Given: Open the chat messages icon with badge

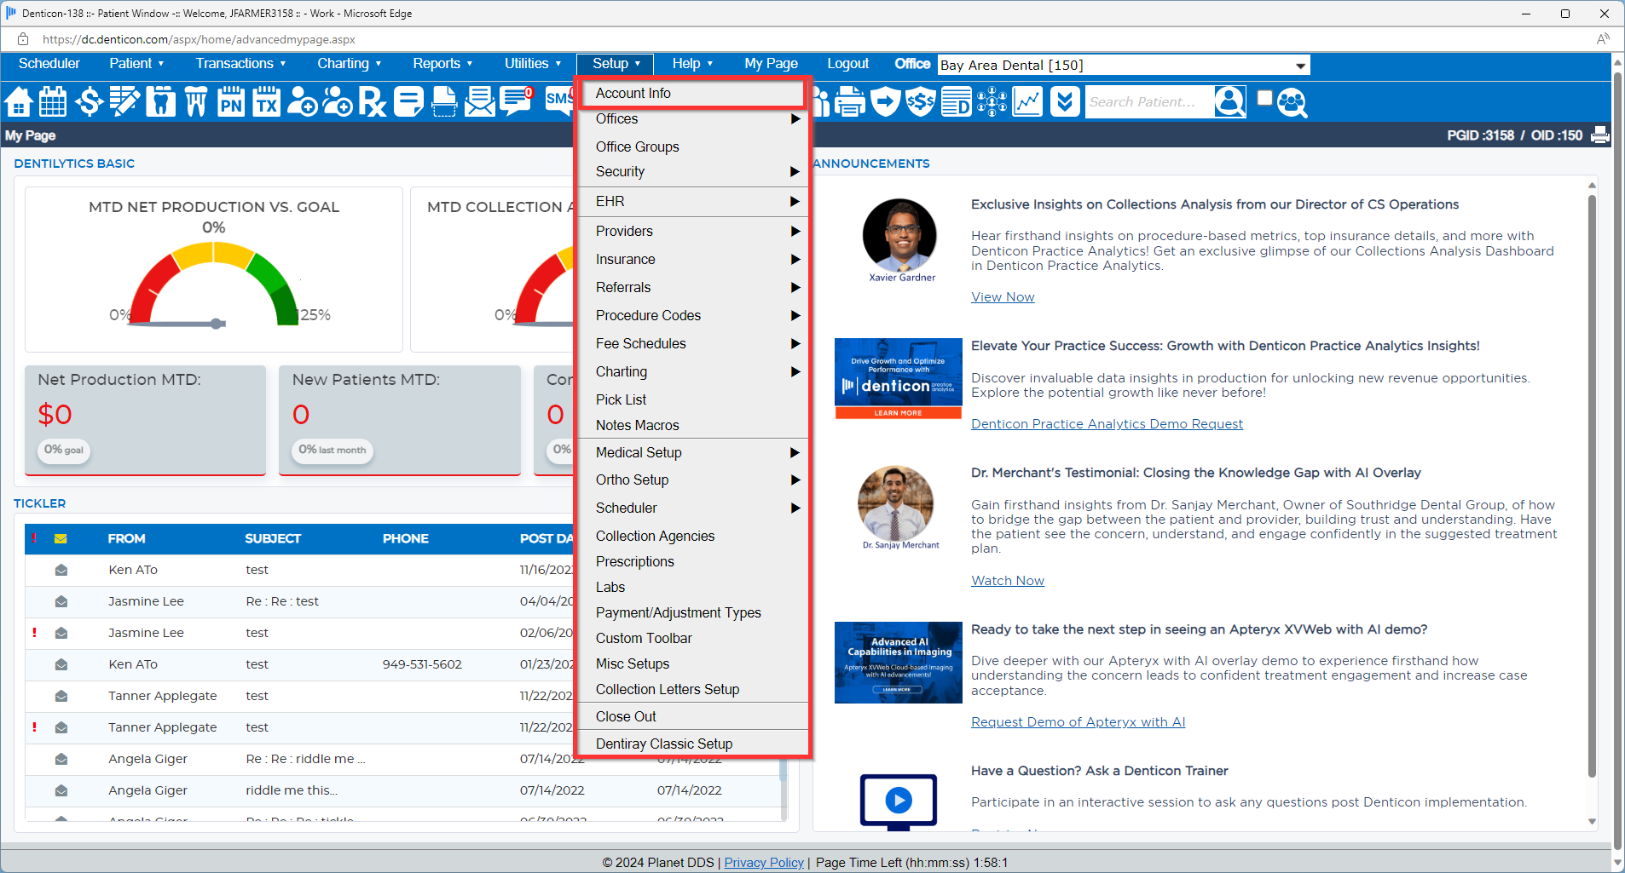Looking at the screenshot, I should (x=517, y=101).
